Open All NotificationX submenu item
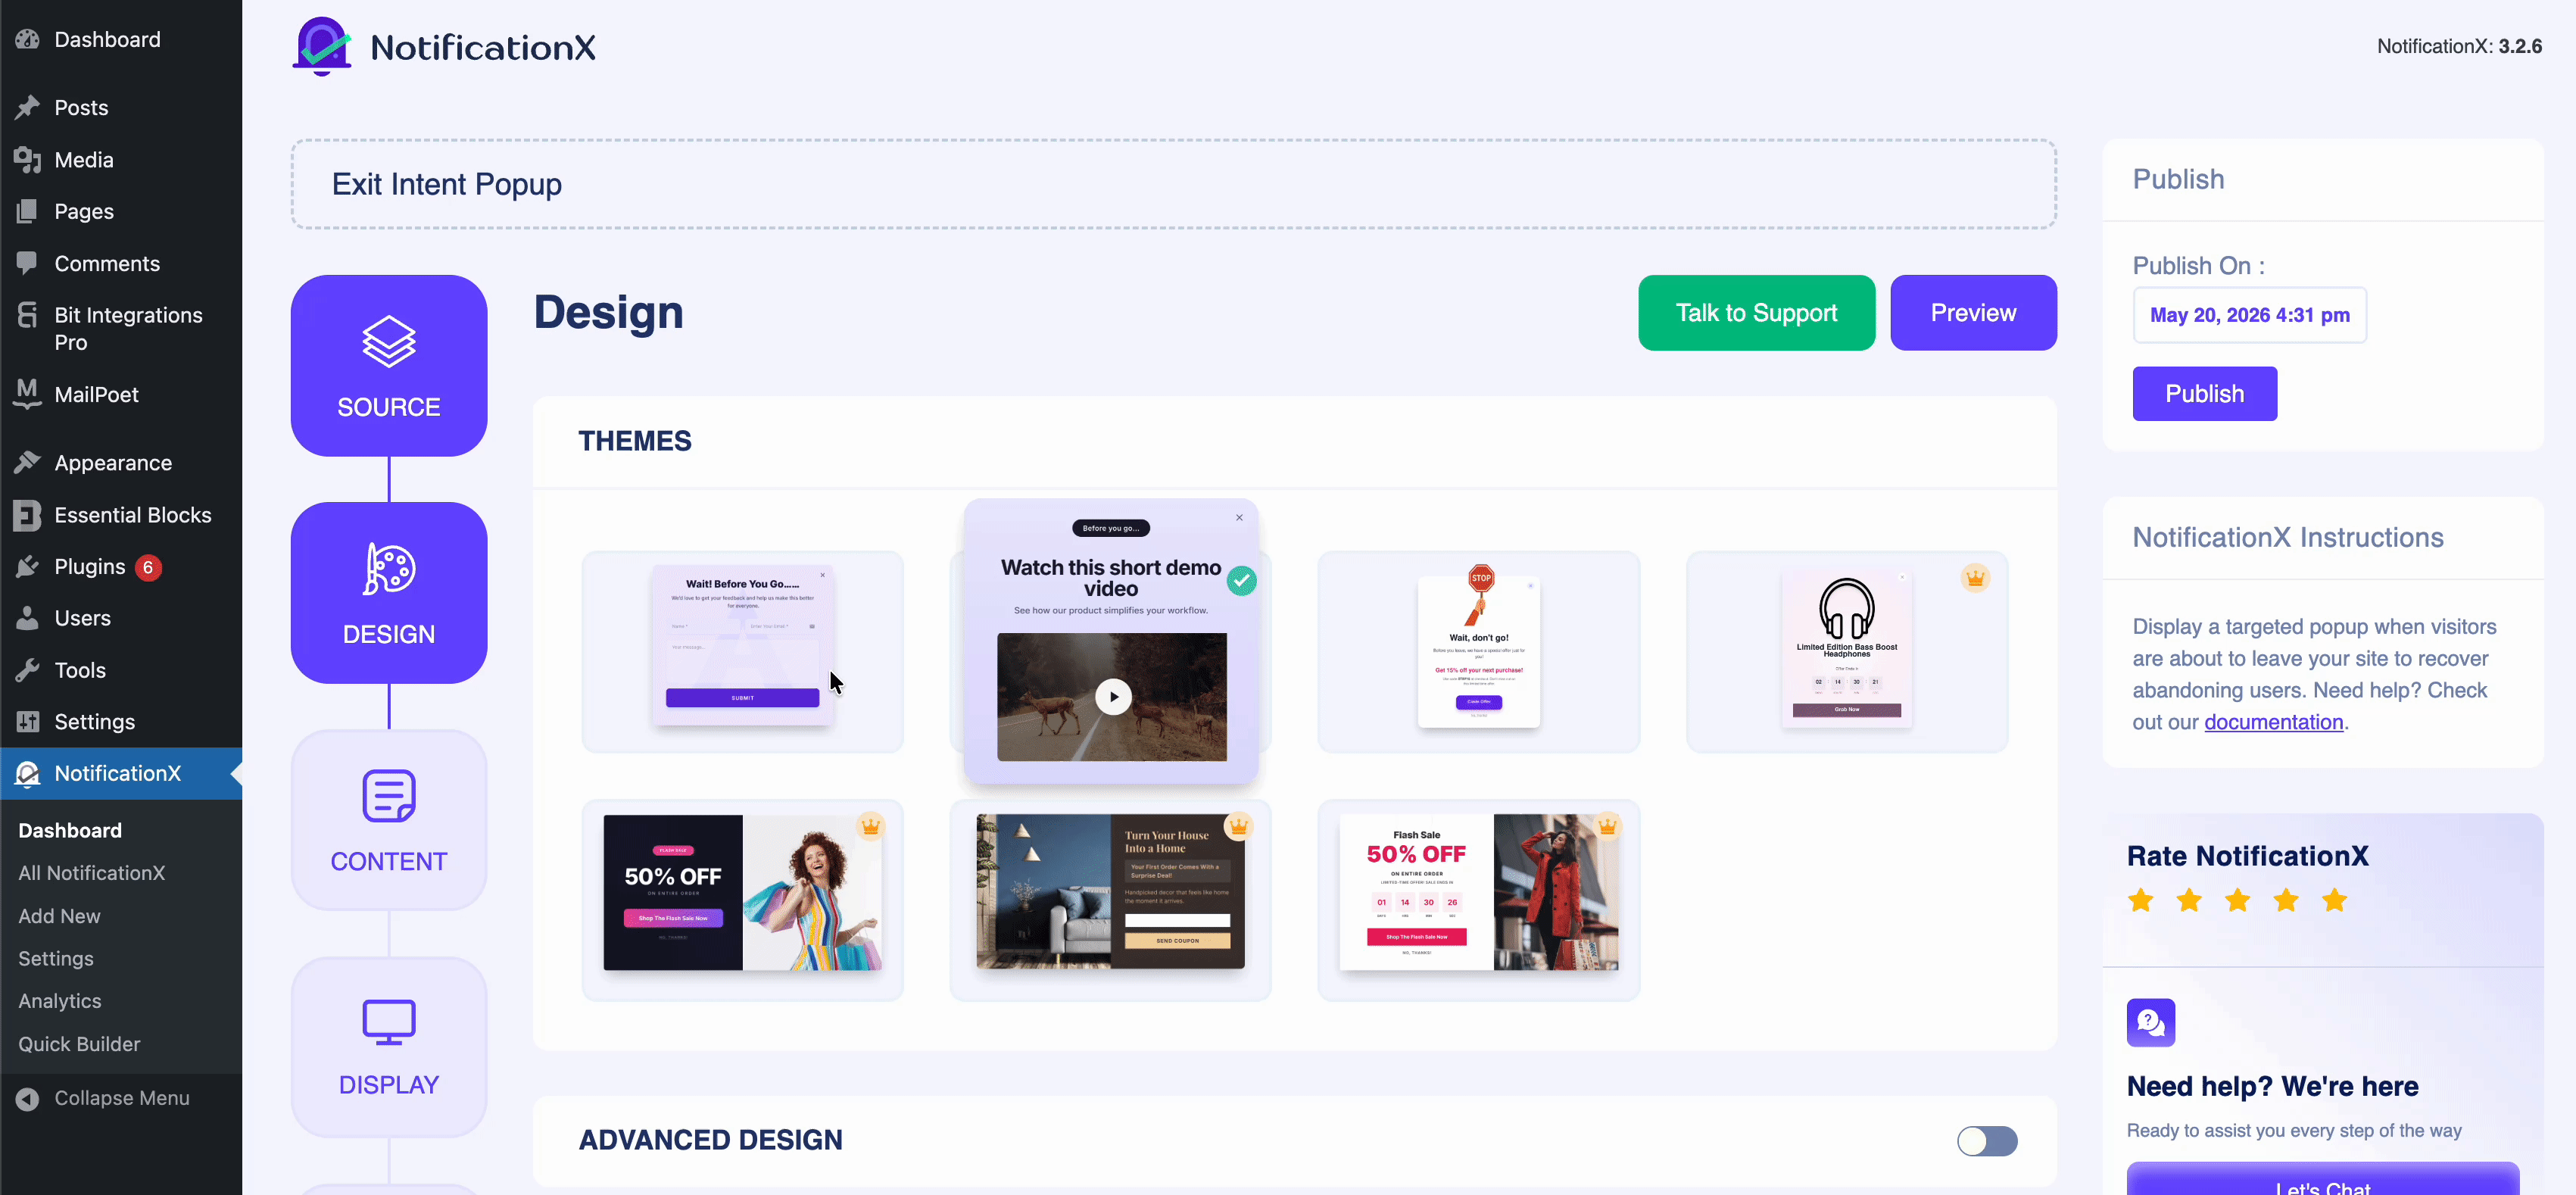2576x1195 pixels. coord(92,872)
